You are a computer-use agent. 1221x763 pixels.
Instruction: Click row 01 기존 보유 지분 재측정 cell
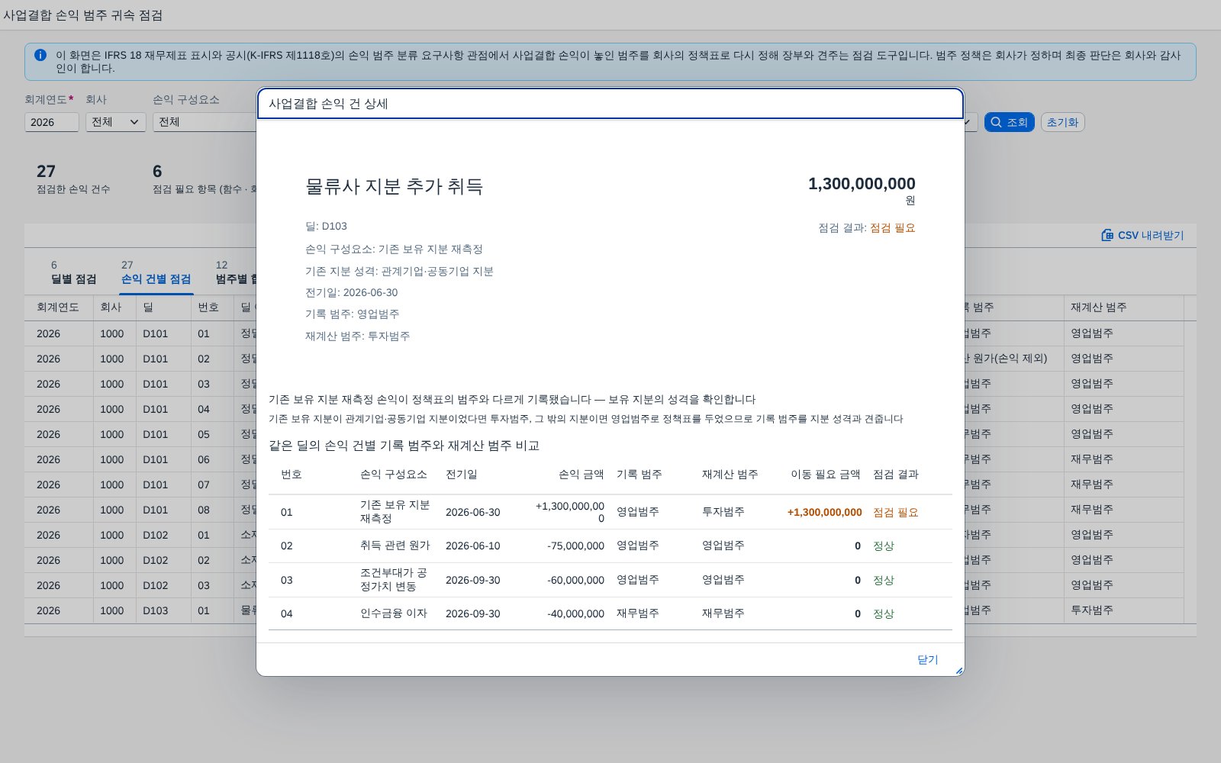395,512
